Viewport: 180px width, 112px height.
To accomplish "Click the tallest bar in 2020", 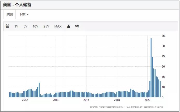I will point(151,67).
